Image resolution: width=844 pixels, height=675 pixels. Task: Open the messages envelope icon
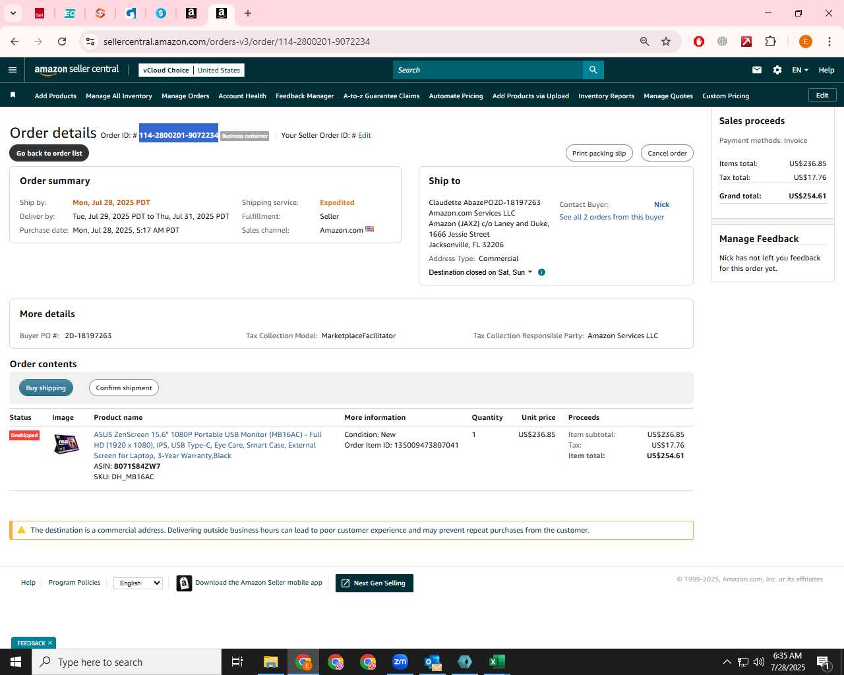[757, 70]
